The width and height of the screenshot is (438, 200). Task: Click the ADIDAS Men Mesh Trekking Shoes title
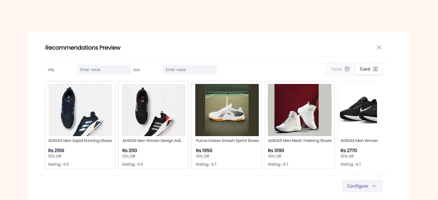pos(300,141)
